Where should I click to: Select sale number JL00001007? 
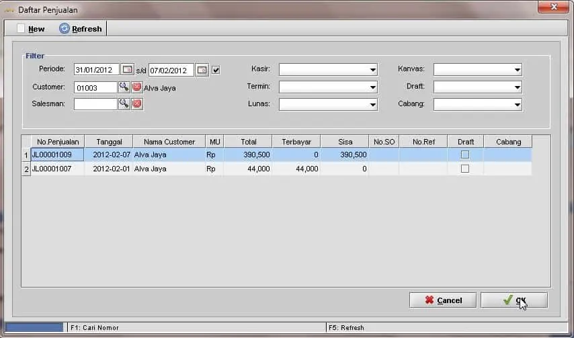click(58, 169)
